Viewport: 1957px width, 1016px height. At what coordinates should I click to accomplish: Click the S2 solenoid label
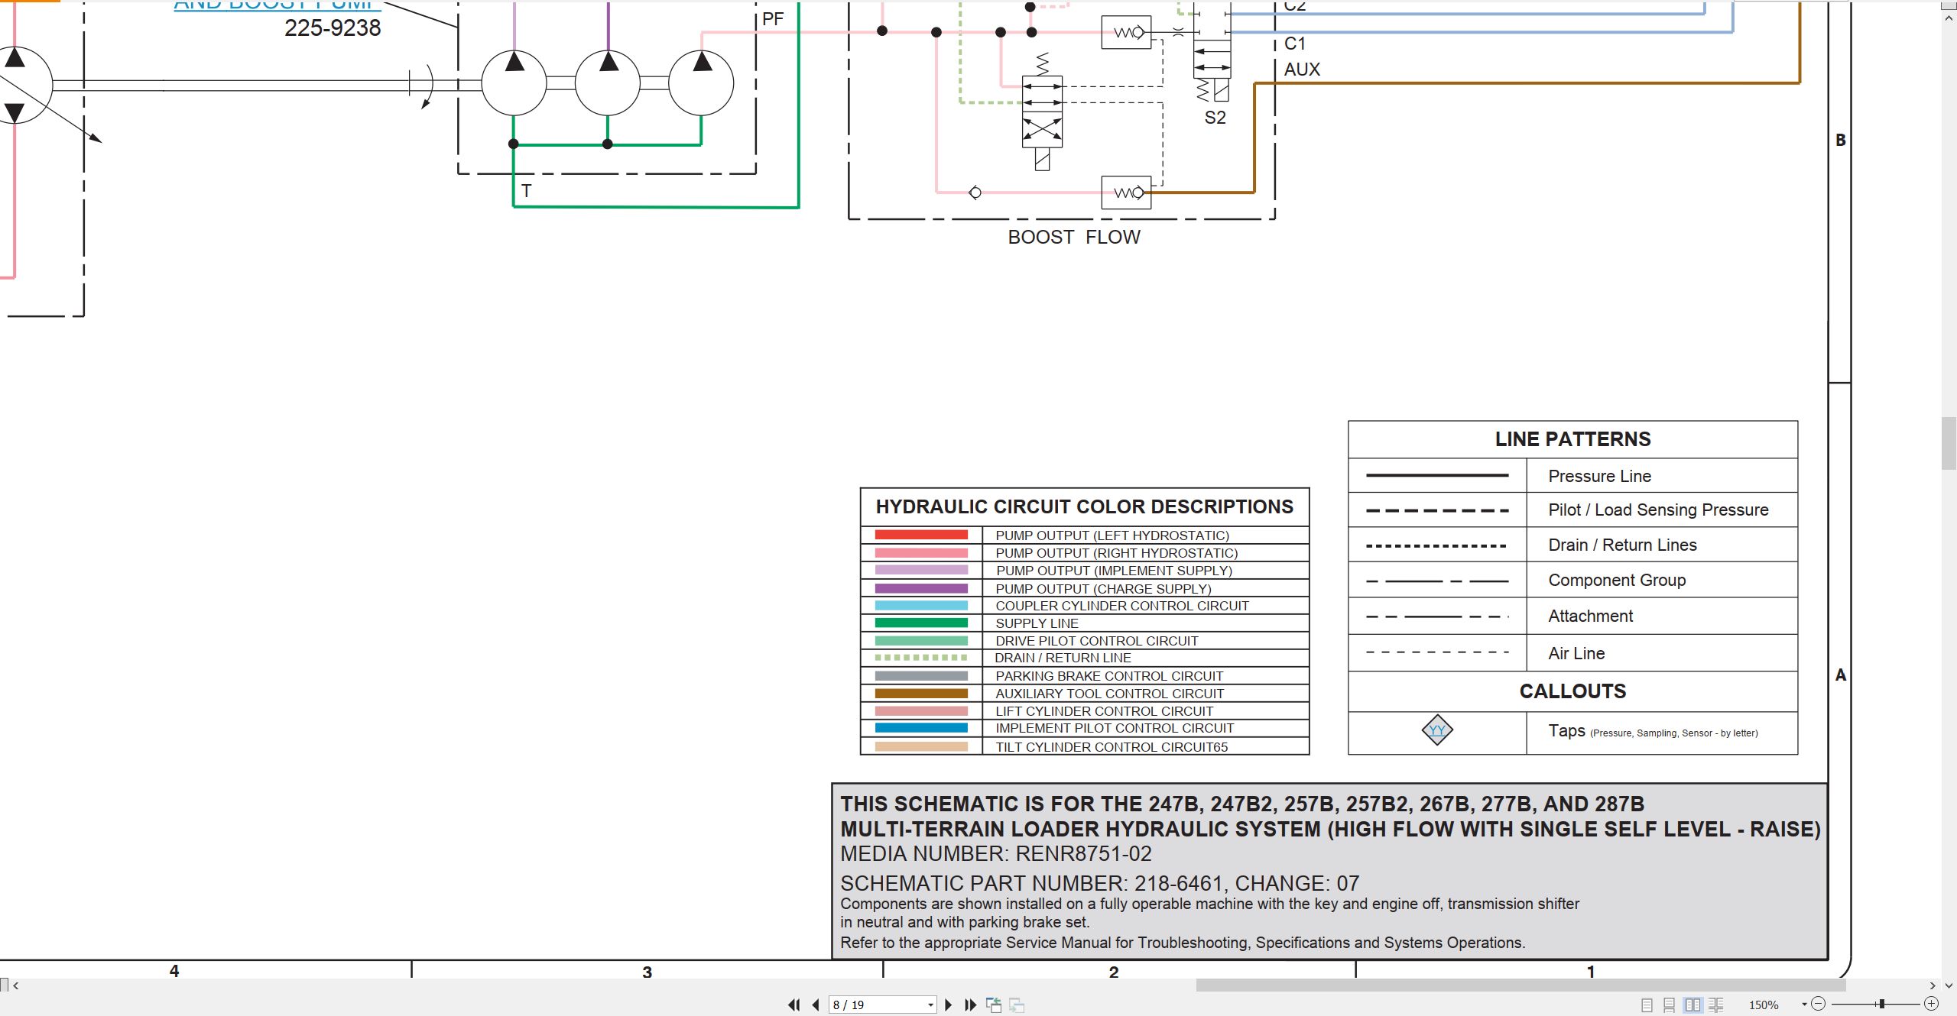1215,118
